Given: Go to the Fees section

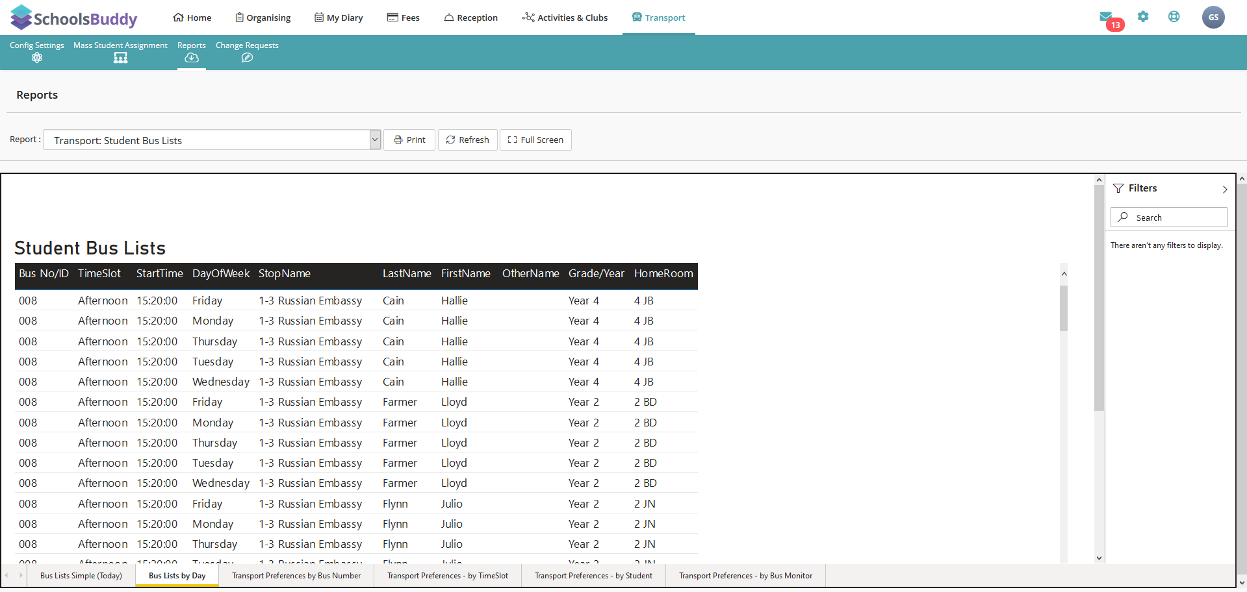Looking at the screenshot, I should pos(404,18).
